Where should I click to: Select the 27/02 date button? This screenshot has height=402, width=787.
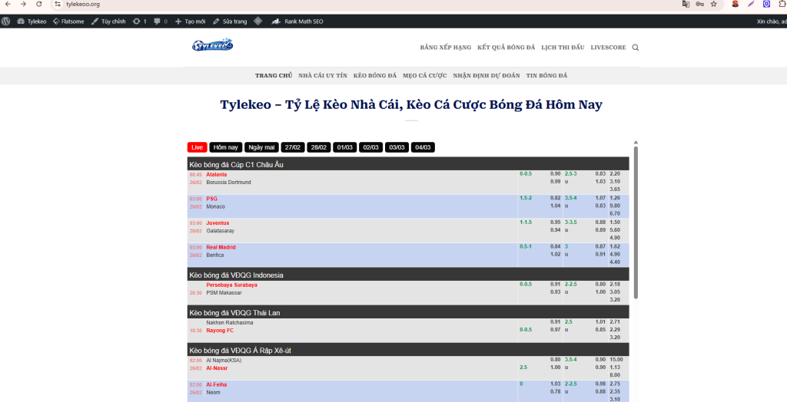(293, 147)
